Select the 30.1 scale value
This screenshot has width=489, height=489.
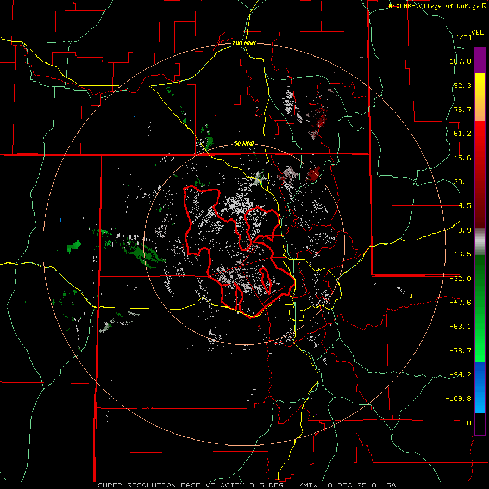[x=462, y=182]
